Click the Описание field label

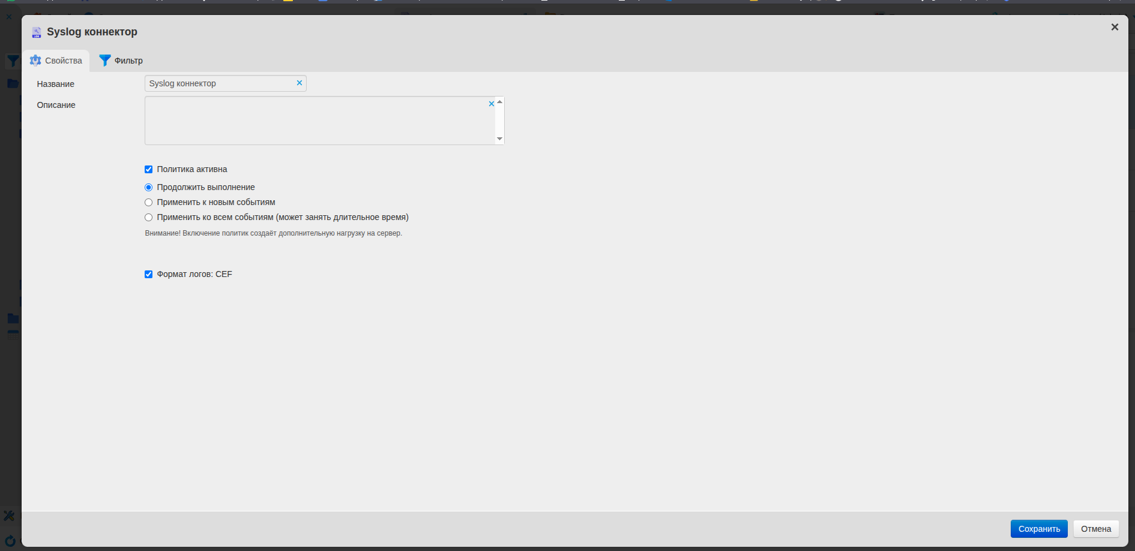[x=56, y=105]
